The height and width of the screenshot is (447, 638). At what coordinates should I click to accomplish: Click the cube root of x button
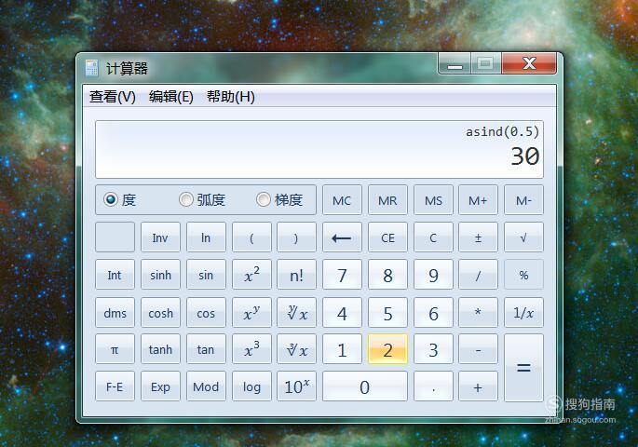coord(296,349)
